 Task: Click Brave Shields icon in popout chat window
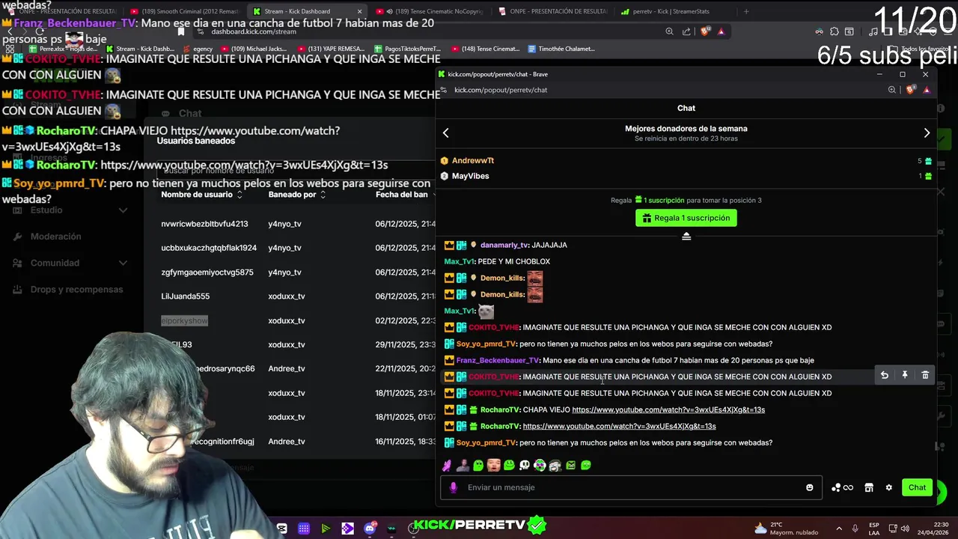click(x=910, y=90)
